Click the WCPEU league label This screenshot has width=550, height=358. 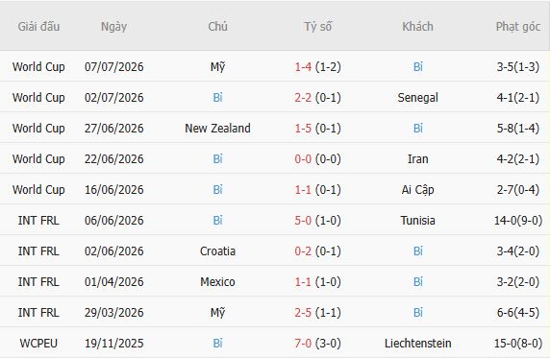click(x=38, y=344)
